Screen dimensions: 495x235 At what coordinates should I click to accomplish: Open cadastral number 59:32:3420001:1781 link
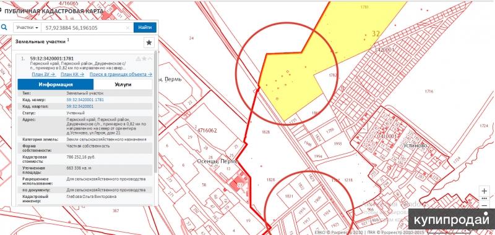point(85,100)
